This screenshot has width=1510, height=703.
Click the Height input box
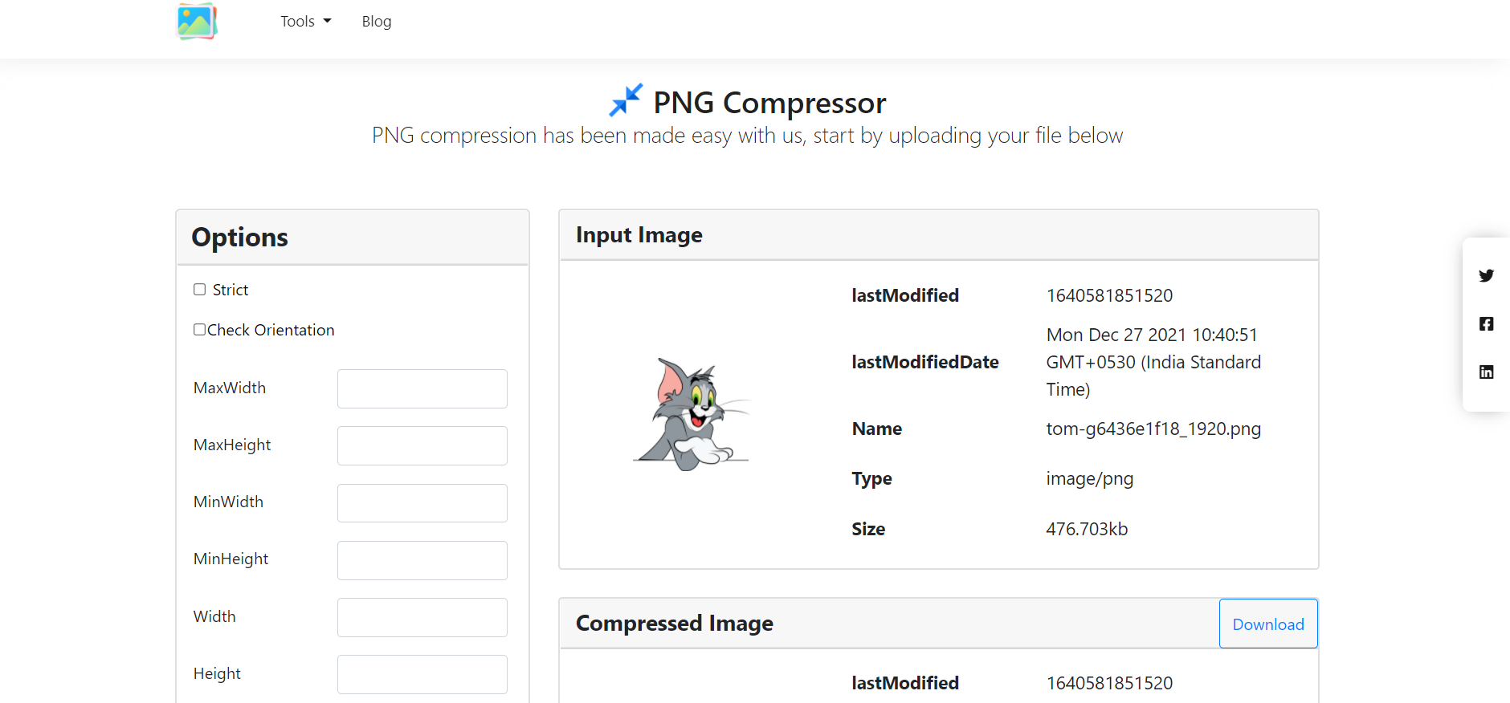coord(422,674)
